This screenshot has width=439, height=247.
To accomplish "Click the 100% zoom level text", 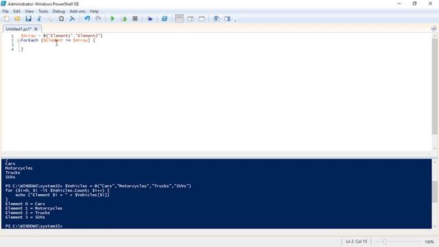I will point(429,242).
